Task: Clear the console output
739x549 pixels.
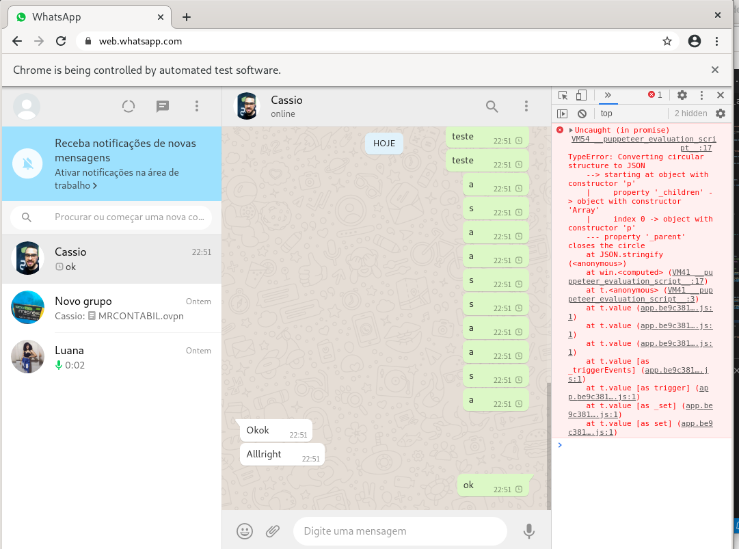Action: pyautogui.click(x=582, y=113)
